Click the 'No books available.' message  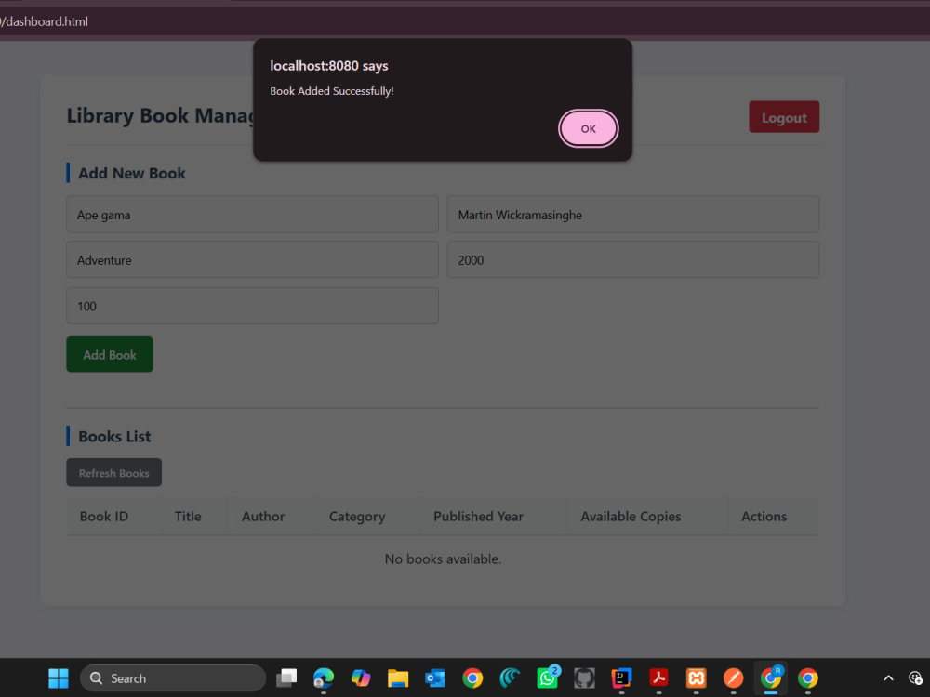click(443, 559)
